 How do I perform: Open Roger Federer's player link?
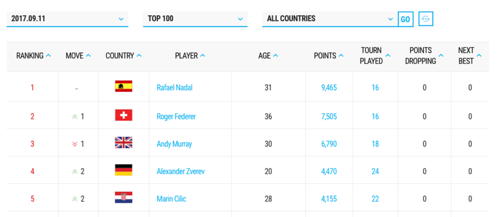coord(176,117)
